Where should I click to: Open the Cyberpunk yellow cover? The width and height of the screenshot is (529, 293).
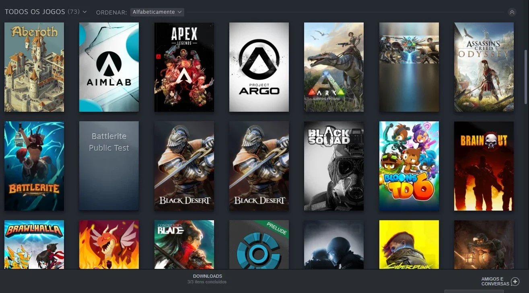point(409,244)
